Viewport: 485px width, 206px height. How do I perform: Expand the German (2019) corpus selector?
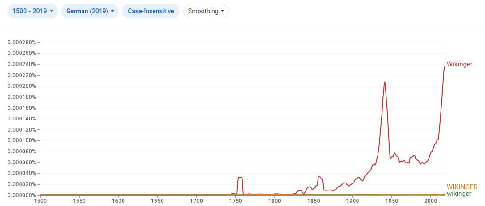click(90, 11)
